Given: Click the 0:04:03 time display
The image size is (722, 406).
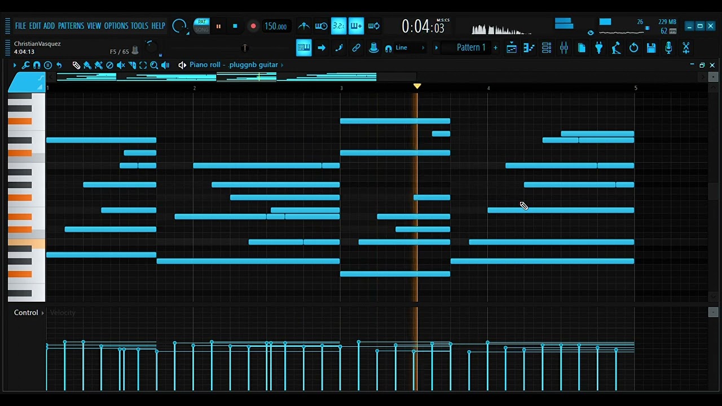Looking at the screenshot, I should 423,27.
